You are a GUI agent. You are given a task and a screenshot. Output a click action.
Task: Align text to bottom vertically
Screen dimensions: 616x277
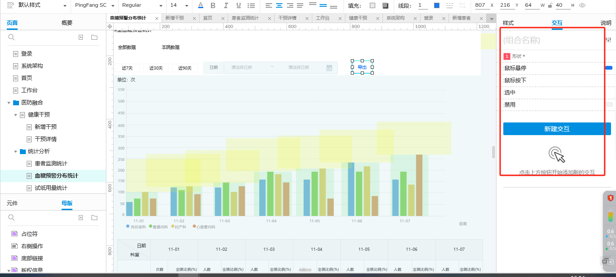334,7
